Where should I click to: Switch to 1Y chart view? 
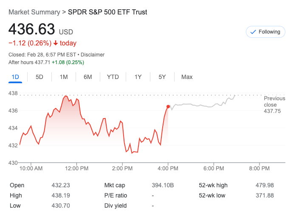tap(138, 77)
